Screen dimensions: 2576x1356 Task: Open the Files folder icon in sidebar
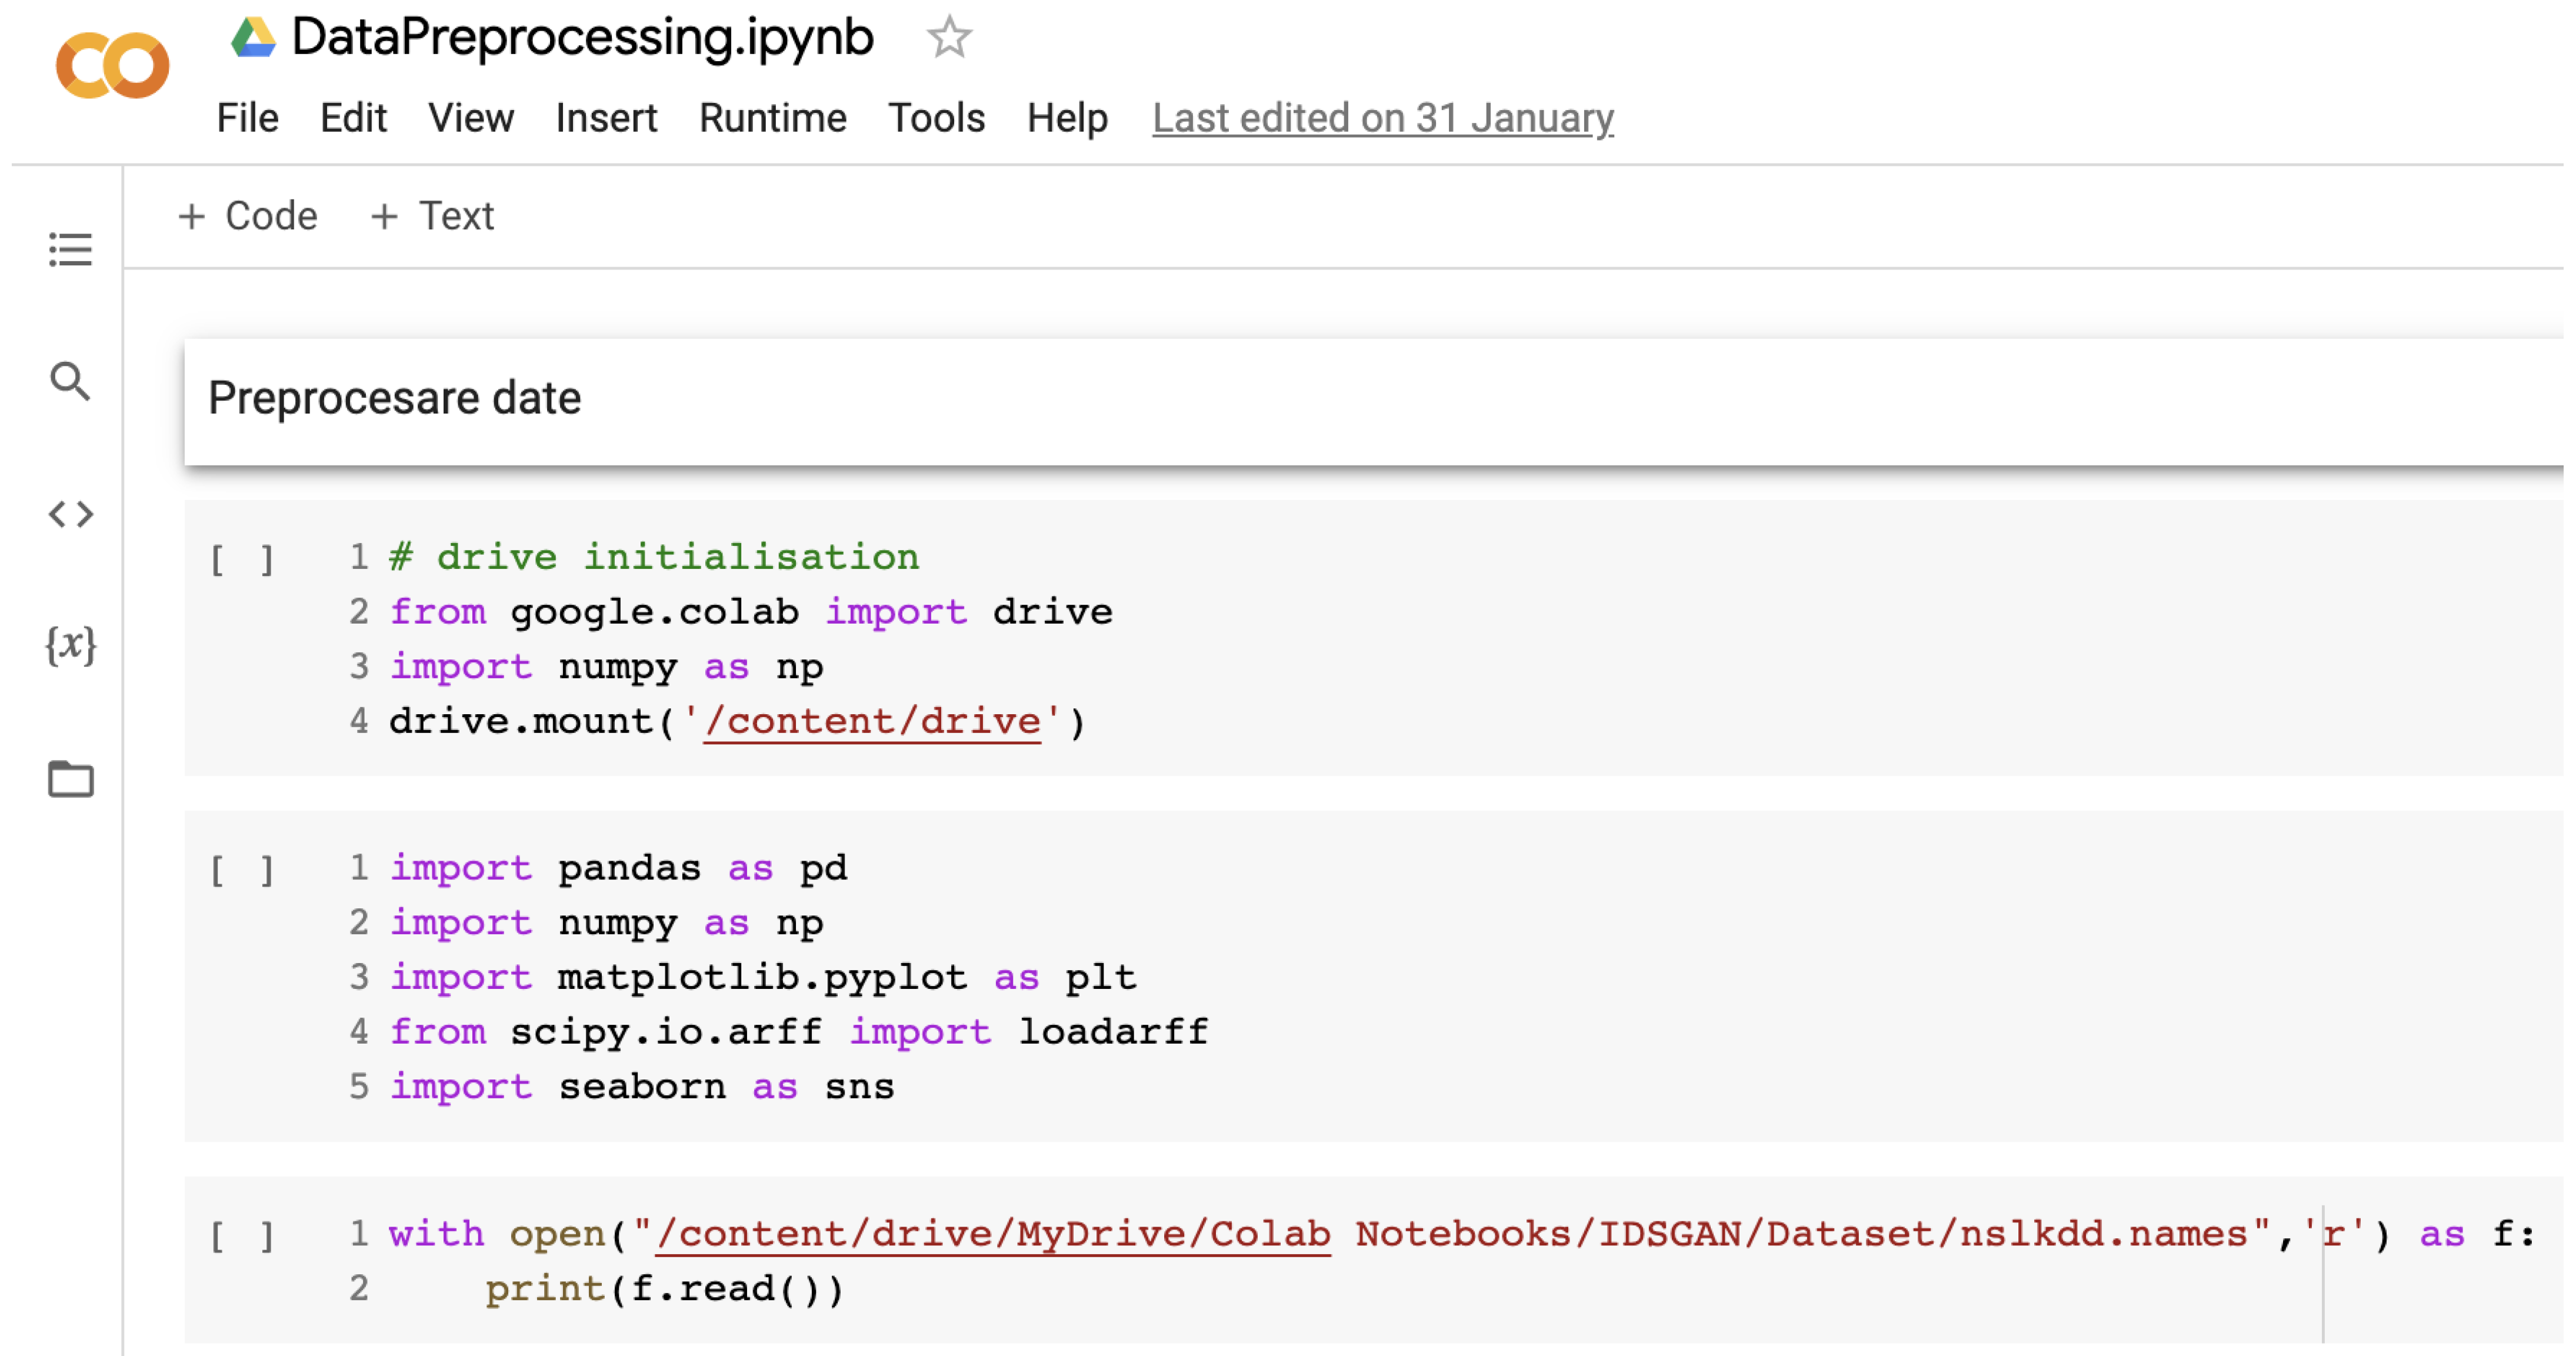(70, 779)
